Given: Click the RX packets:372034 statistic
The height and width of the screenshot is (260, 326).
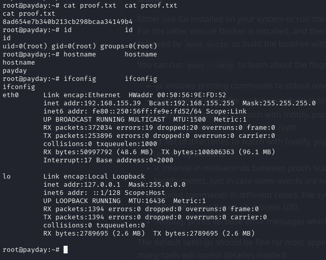Looking at the screenshot, I should click(x=77, y=128).
